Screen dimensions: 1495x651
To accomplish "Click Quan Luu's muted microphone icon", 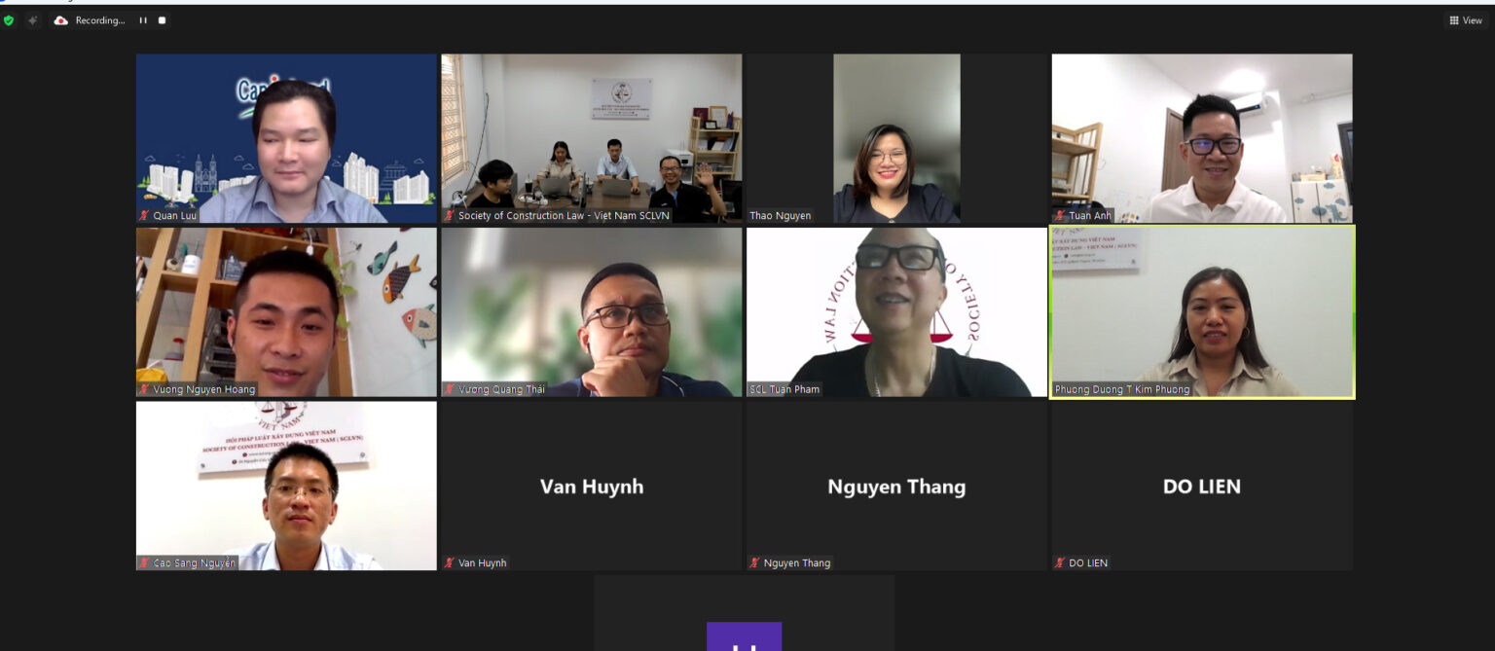I will [x=145, y=216].
